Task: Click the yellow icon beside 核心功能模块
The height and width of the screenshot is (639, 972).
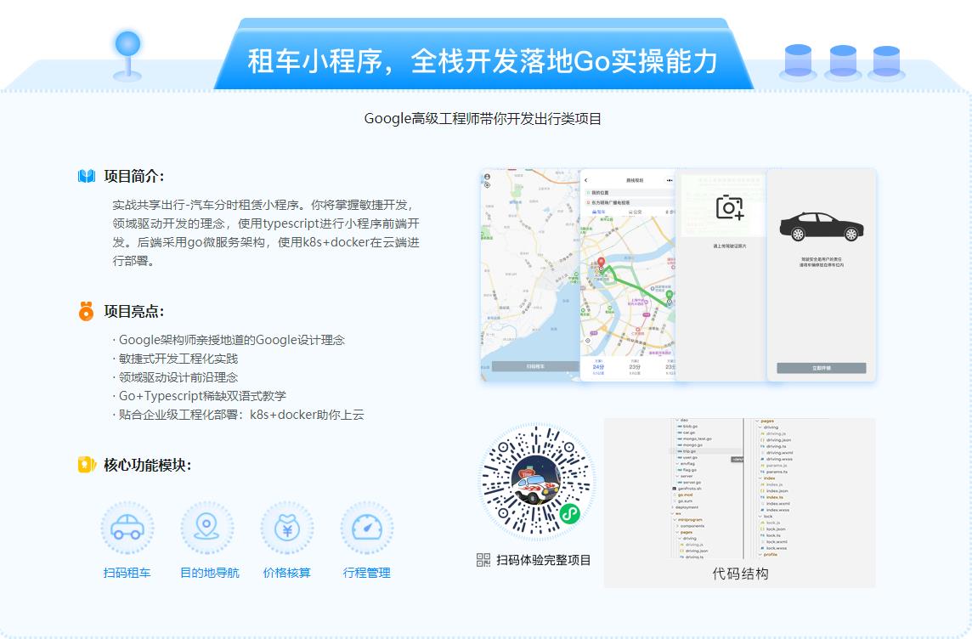Action: click(87, 464)
